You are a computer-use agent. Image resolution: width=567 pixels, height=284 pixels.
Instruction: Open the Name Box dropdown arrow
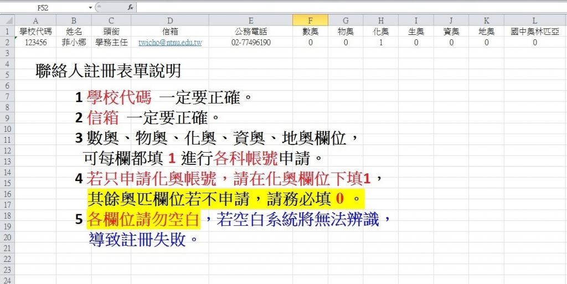(x=90, y=8)
